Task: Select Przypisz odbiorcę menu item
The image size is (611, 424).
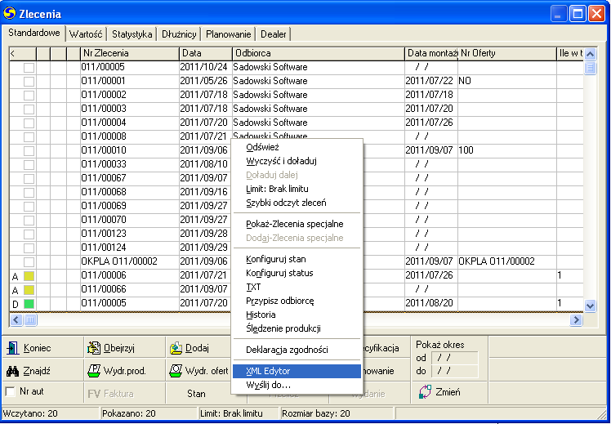Action: (297, 301)
